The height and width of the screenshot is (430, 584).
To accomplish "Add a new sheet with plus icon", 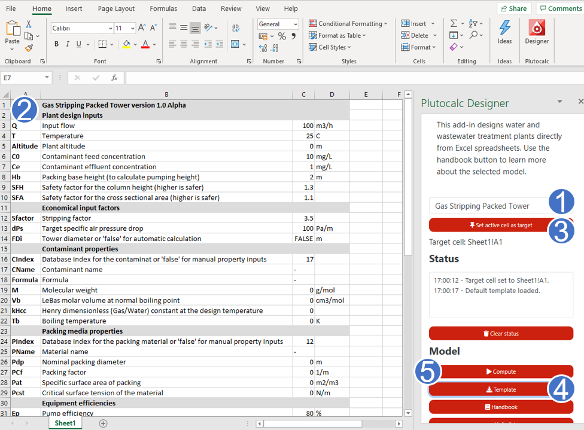I will (x=103, y=423).
